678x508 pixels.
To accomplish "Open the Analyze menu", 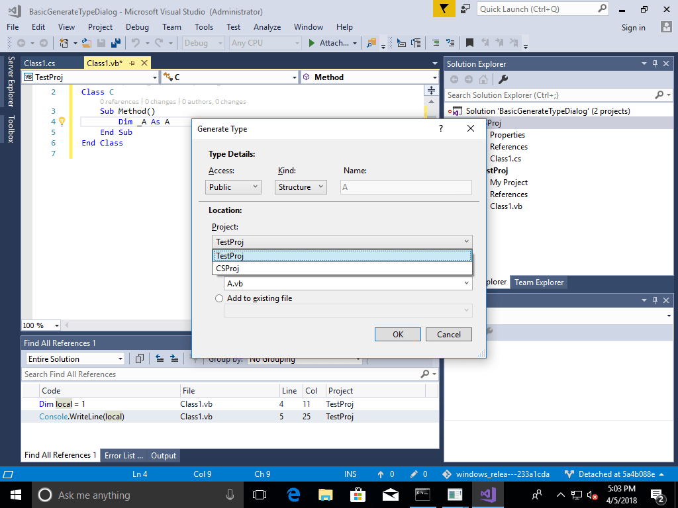I will pos(267,26).
